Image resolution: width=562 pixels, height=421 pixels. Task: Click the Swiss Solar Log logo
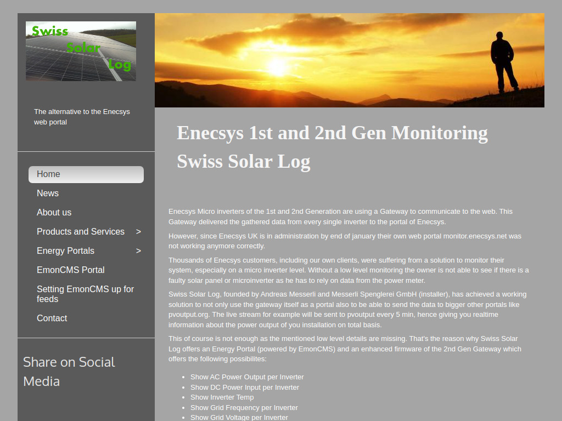[80, 50]
